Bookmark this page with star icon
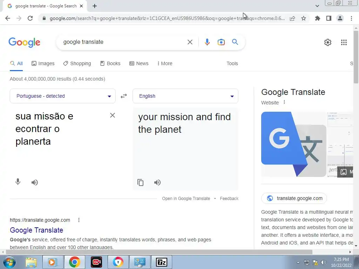This screenshot has height=269, width=359. pyautogui.click(x=304, y=18)
